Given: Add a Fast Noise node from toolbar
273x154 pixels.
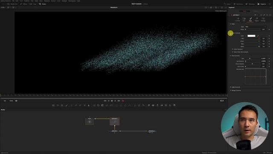Looking at the screenshot, I should (58, 105).
